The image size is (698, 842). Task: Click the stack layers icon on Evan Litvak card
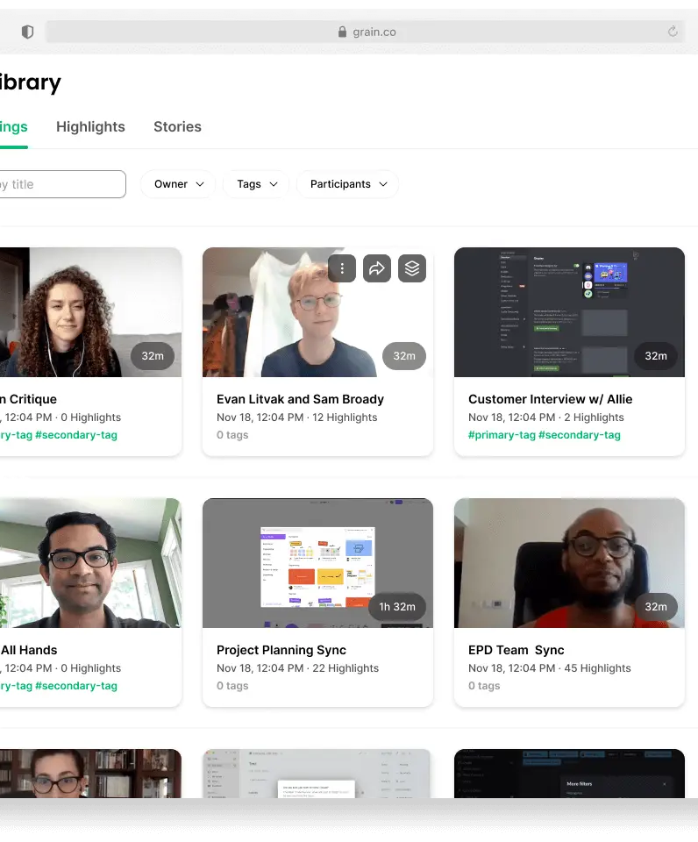412,268
